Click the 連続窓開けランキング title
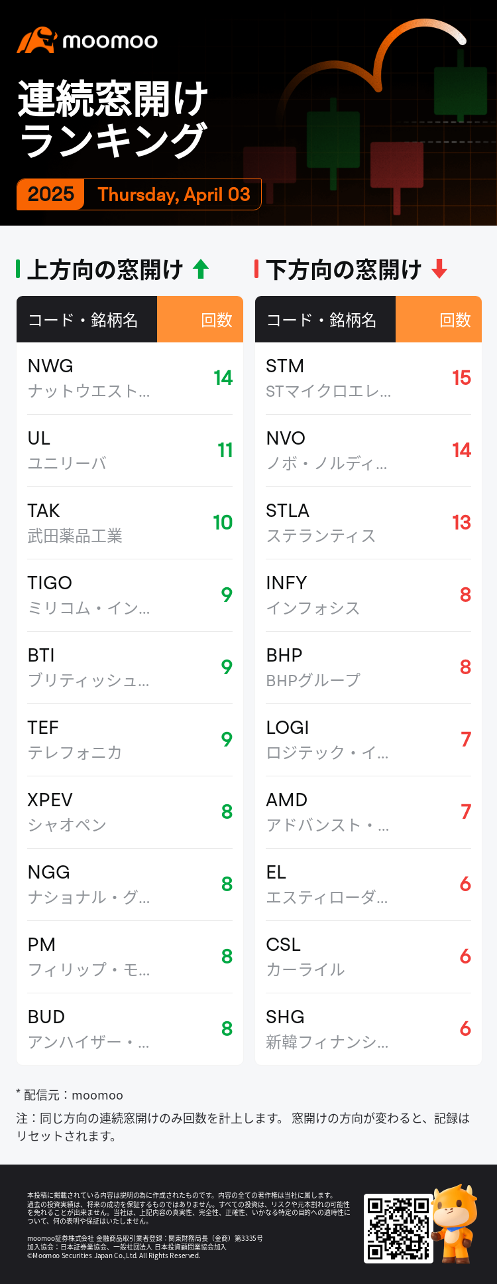497x1284 pixels. tap(113, 119)
